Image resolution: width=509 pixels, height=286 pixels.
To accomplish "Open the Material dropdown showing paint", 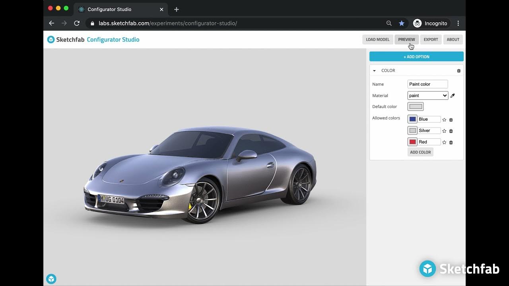I will (x=428, y=95).
